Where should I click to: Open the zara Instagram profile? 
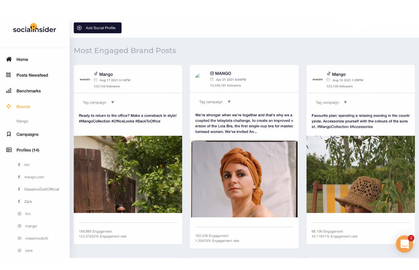click(29, 250)
